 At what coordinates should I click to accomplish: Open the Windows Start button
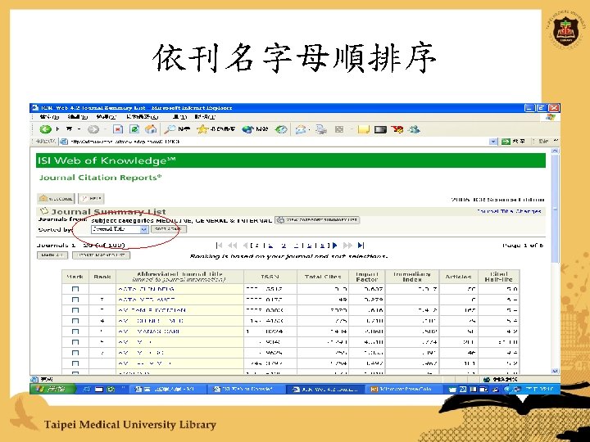53,389
